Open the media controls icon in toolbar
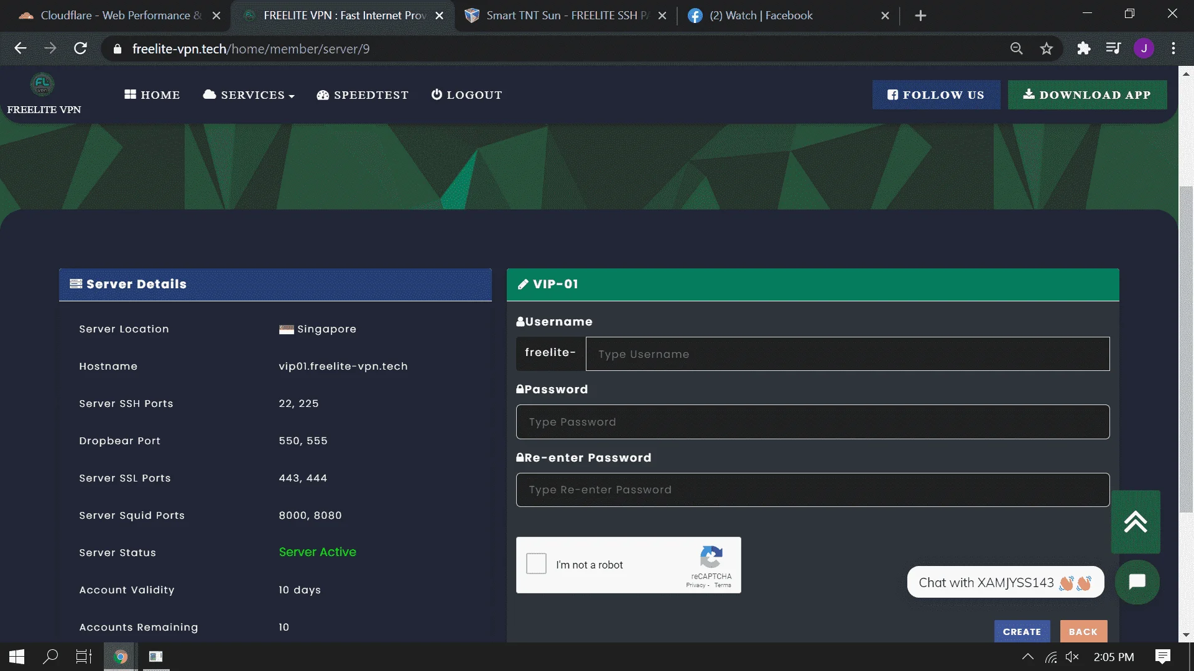The height and width of the screenshot is (671, 1194). 1114,48
